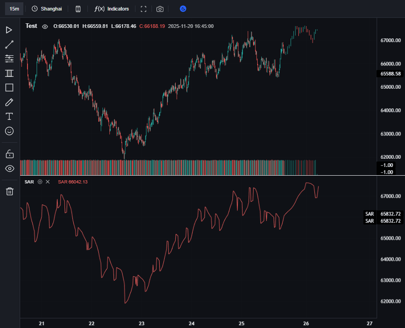Switch the dark/light theme toggle
The height and width of the screenshot is (328, 405).
point(183,9)
